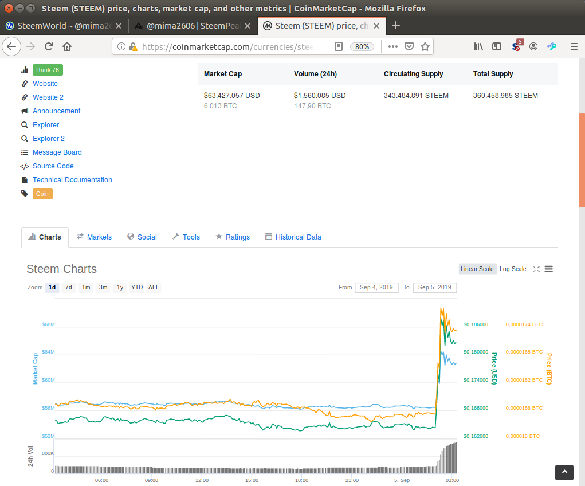
Task: Toggle chart fullscreen icon
Action: click(536, 269)
